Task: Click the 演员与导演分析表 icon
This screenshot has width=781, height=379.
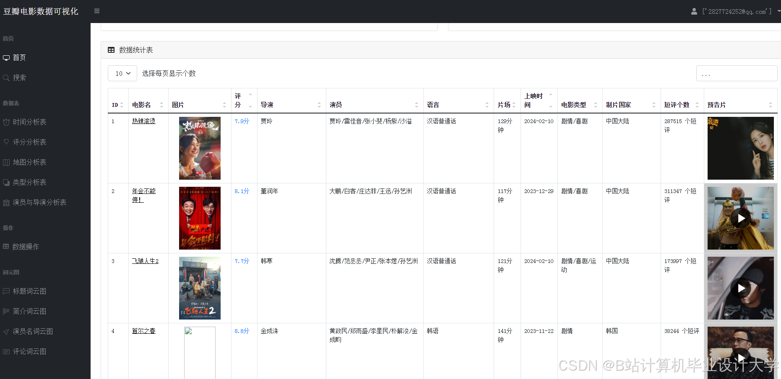Action: tap(6, 203)
